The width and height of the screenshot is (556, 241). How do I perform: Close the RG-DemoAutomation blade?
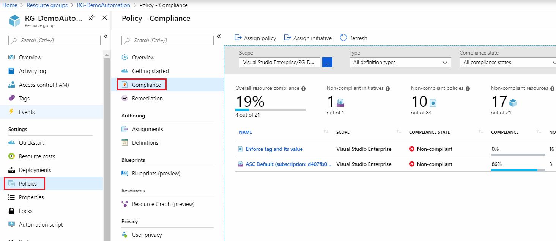point(104,18)
